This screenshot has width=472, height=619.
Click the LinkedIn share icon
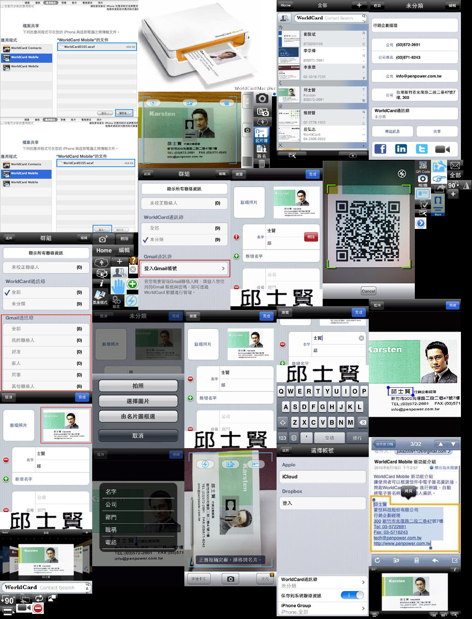[401, 149]
